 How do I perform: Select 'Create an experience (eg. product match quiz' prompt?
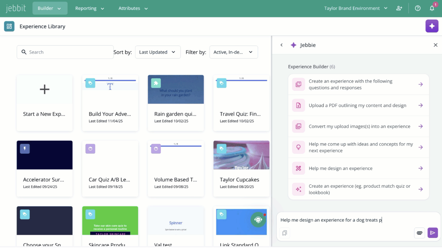[x=359, y=190]
